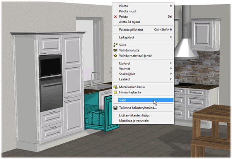Choose Piilota from the context menu

pyautogui.click(x=125, y=6)
